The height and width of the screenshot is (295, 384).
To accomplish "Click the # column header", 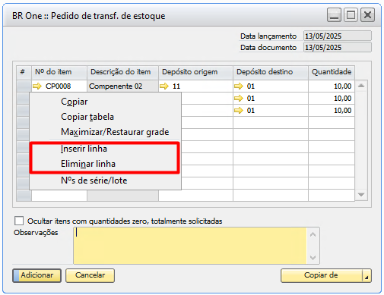I will 24,72.
